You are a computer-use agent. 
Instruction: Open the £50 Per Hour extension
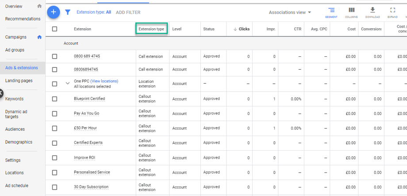pos(85,128)
